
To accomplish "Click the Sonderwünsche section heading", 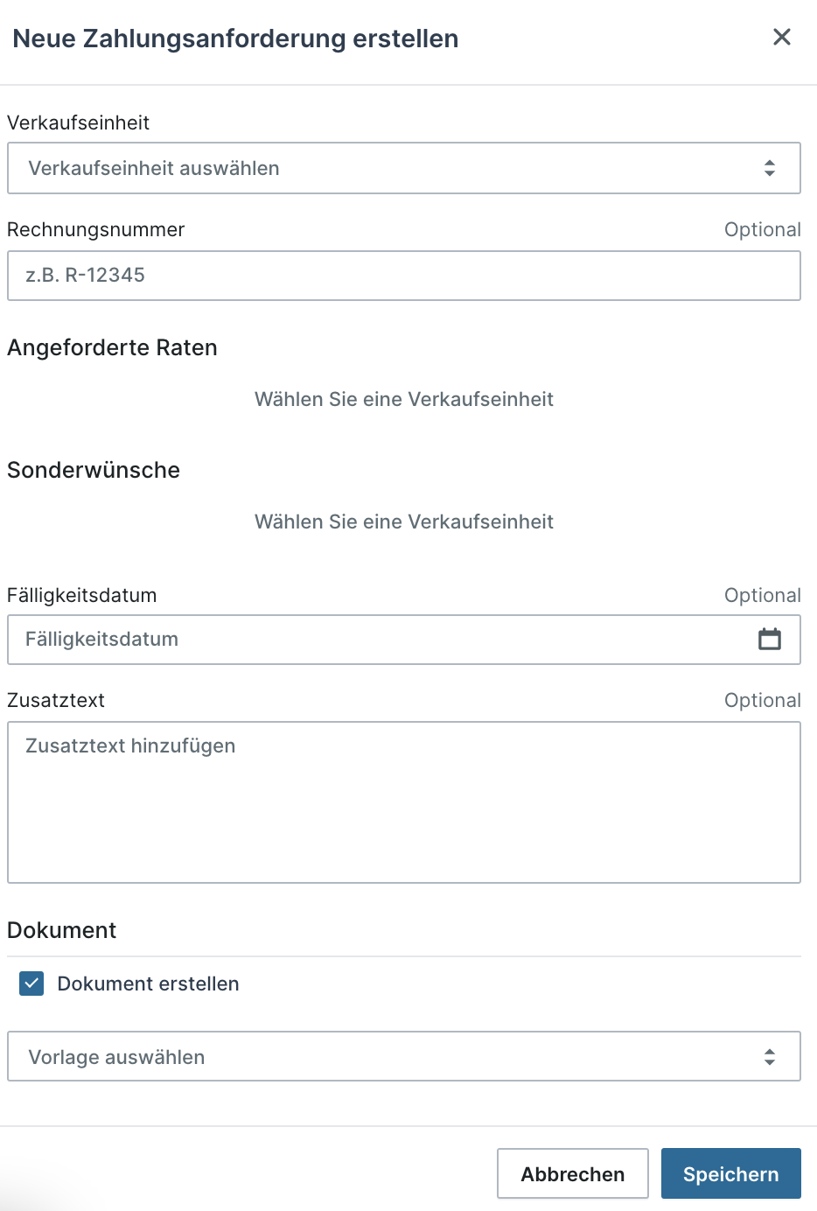I will (94, 470).
